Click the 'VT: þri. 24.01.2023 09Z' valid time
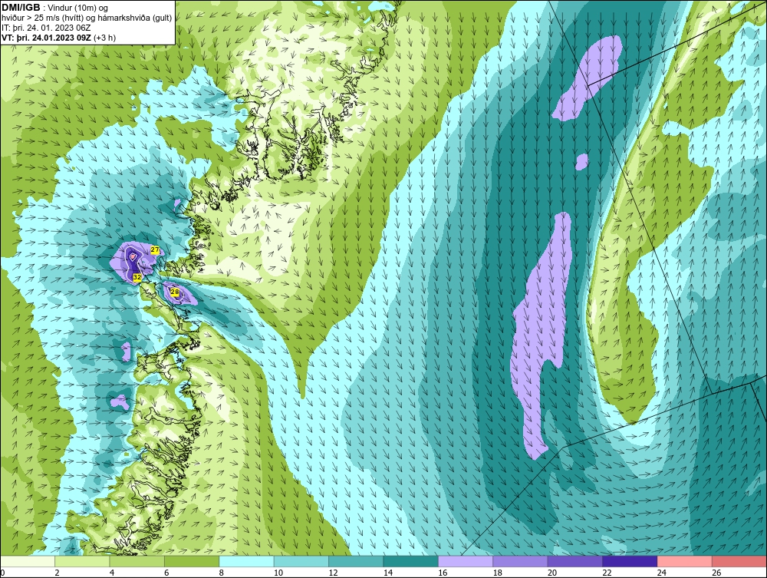Screen dimensions: 767x578 [x=47, y=38]
